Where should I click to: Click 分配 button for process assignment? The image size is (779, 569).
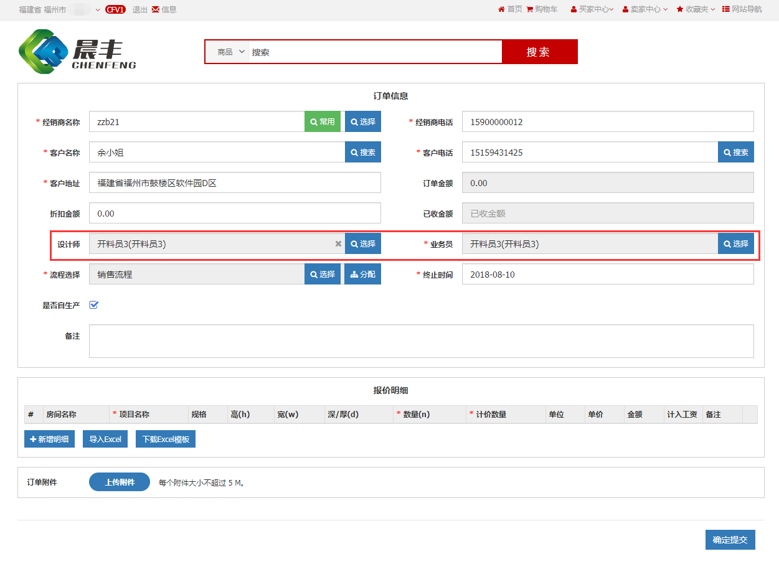[x=362, y=275]
